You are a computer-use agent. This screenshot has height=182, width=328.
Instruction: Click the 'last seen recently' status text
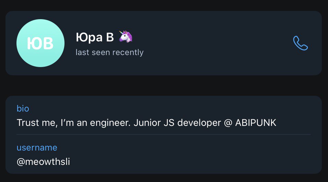(x=109, y=52)
